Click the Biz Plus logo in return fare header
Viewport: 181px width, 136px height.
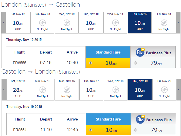tap(140, 119)
